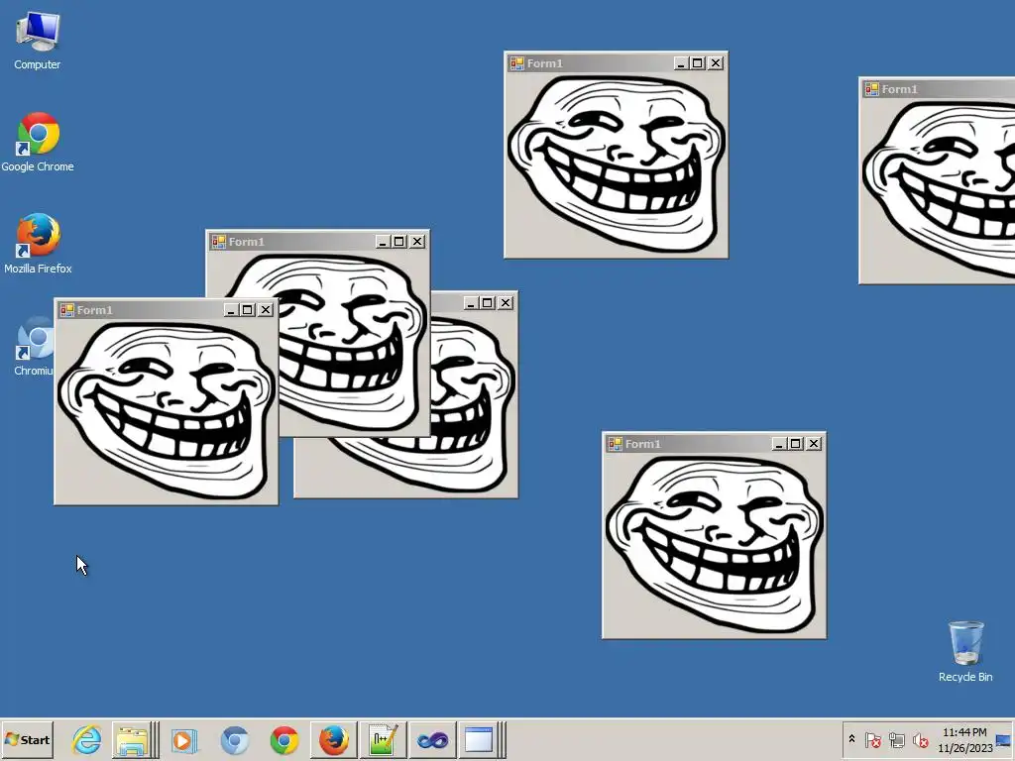
Task: Open the Action Center flag tray icon
Action: [872, 739]
